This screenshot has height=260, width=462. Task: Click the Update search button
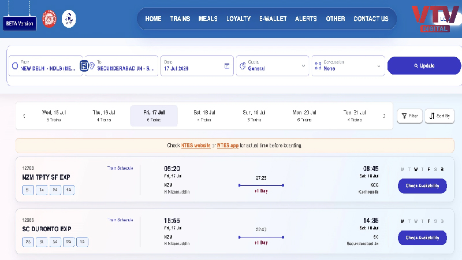pyautogui.click(x=424, y=66)
